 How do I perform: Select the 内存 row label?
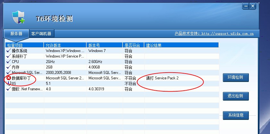point(15,67)
